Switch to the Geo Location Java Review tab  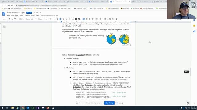click(x=77, y=2)
